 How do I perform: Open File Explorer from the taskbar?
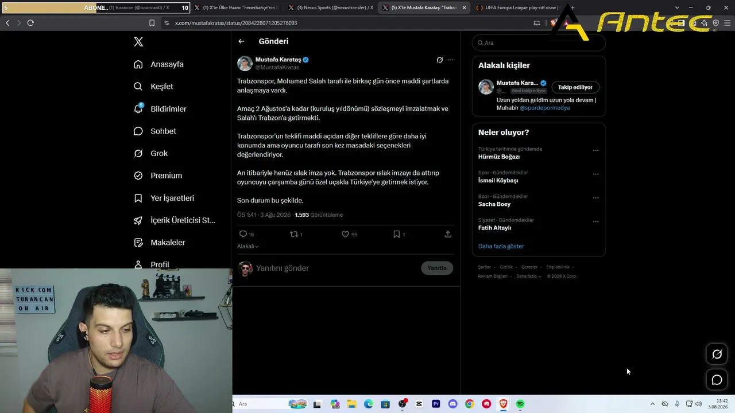point(351,404)
